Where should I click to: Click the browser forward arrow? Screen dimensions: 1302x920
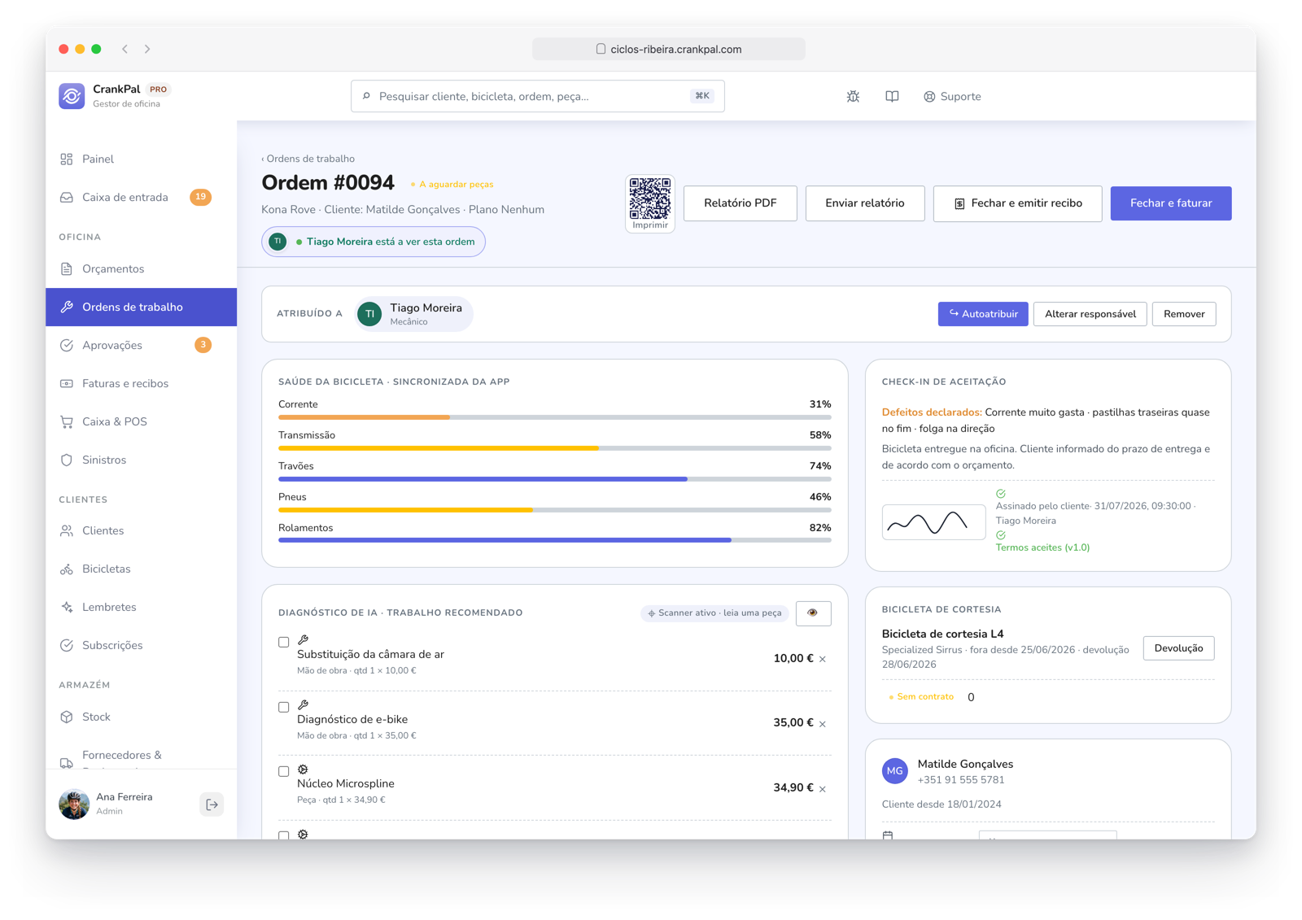tap(147, 49)
